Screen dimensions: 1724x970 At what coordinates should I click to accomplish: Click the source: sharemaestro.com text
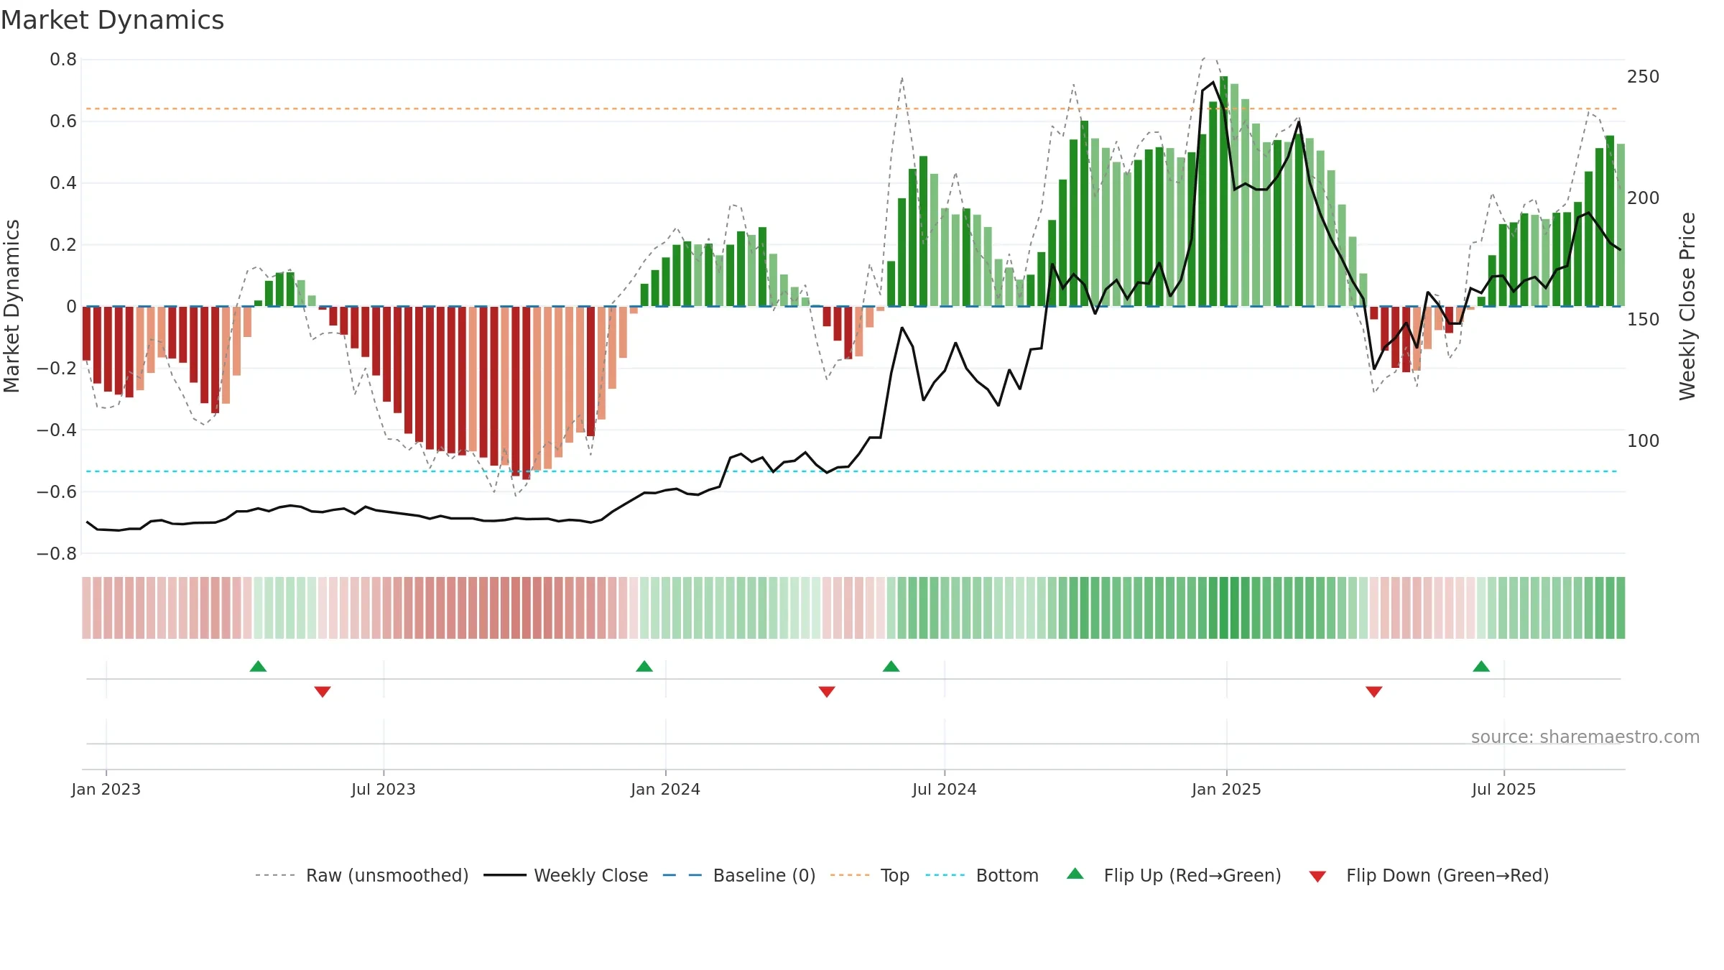click(1585, 736)
